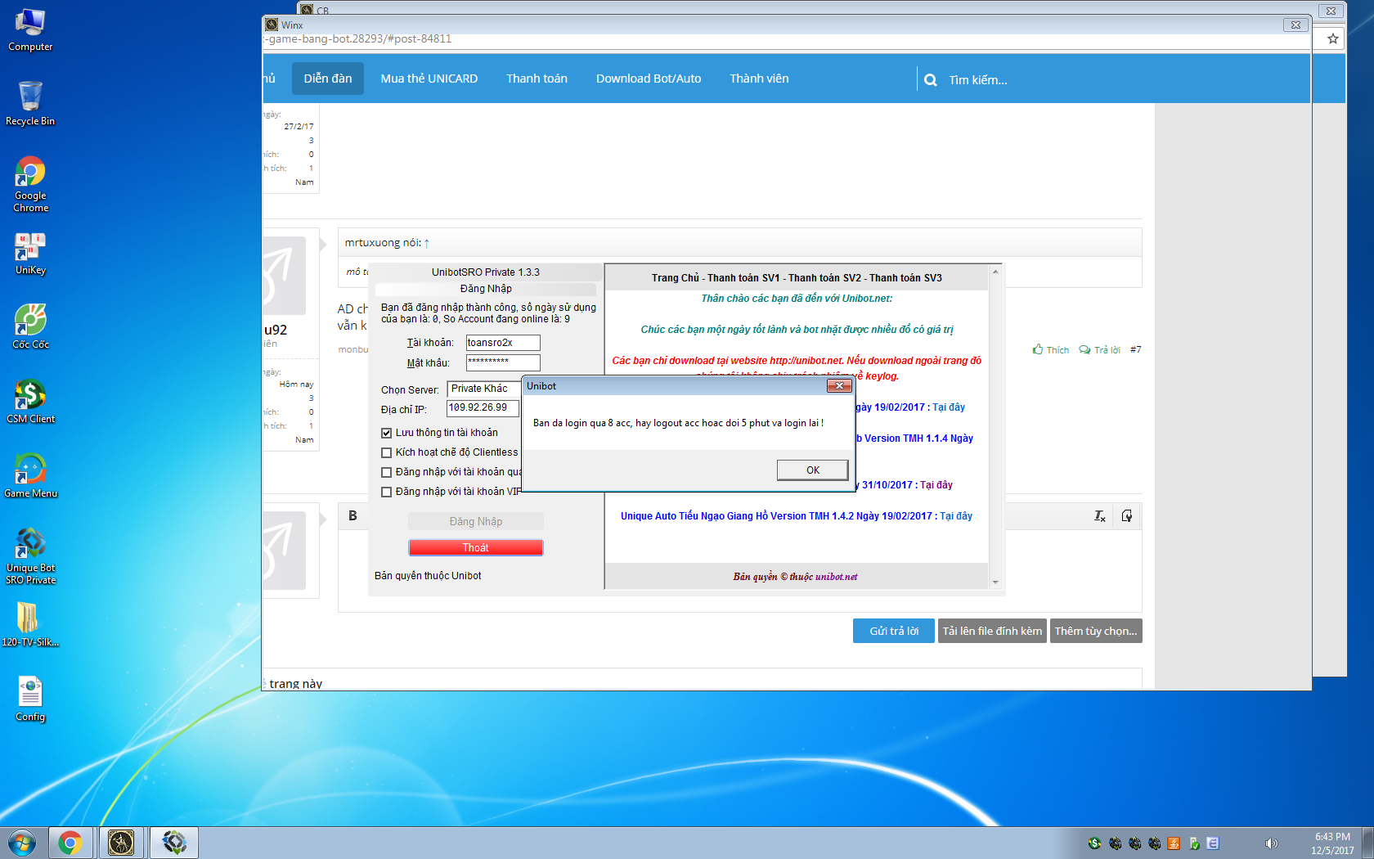1374x859 pixels.
Task: Check the Đăng nhập với tài khoản quản checkbox
Action: point(387,472)
